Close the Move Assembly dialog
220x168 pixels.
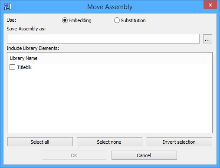click(x=210, y=5)
